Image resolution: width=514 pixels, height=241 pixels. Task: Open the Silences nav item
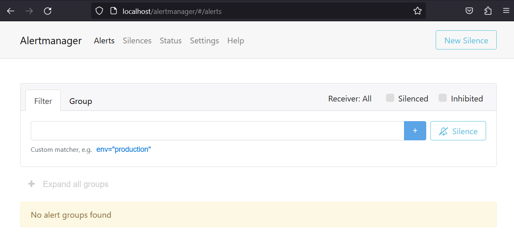click(137, 41)
